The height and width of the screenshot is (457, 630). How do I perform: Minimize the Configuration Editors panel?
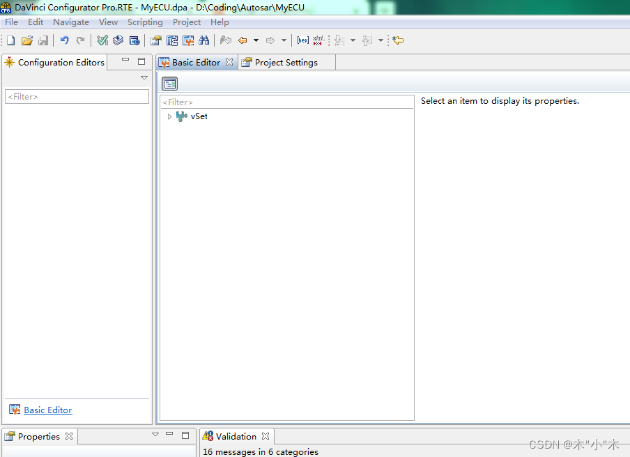click(125, 60)
